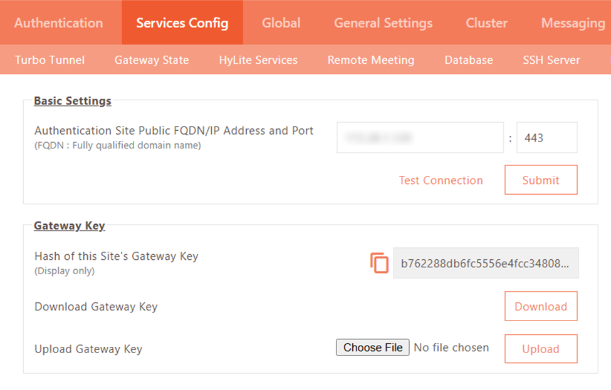Switch to HyLite Services sub-tab
The height and width of the screenshot is (390, 611).
click(x=258, y=60)
